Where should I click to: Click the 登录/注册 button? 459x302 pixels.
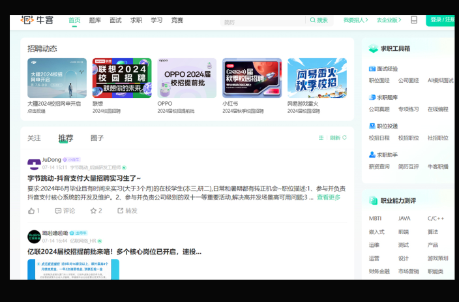440,20
